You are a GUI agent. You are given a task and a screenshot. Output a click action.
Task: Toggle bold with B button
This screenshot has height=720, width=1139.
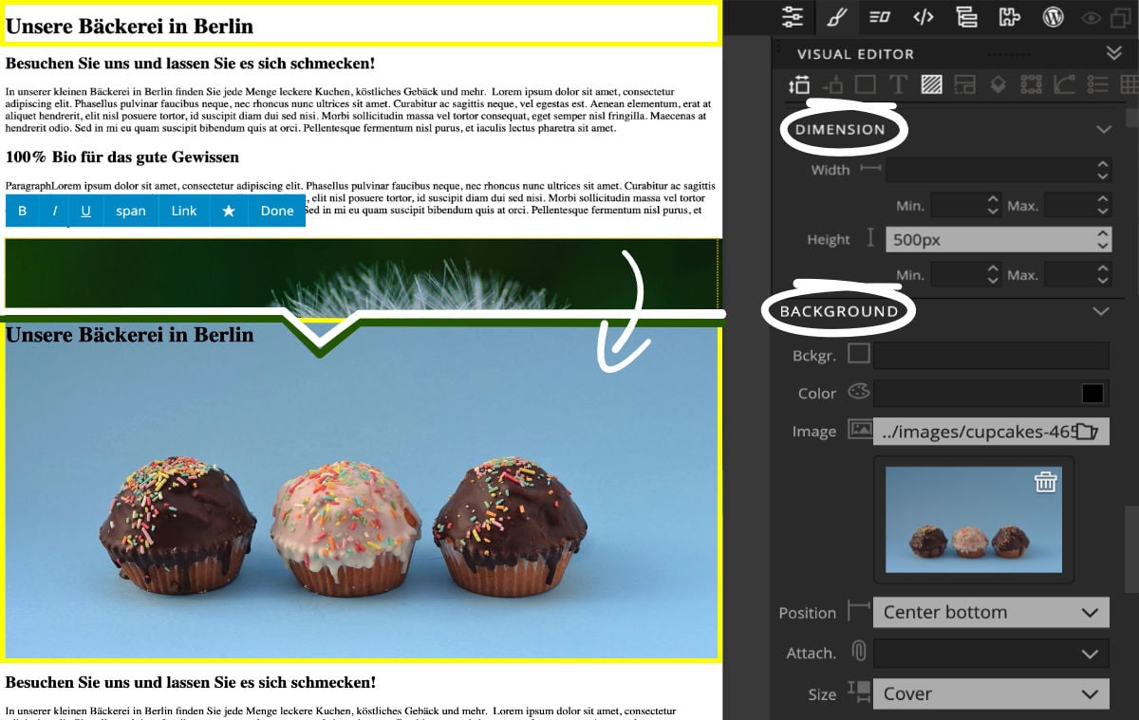coord(23,211)
